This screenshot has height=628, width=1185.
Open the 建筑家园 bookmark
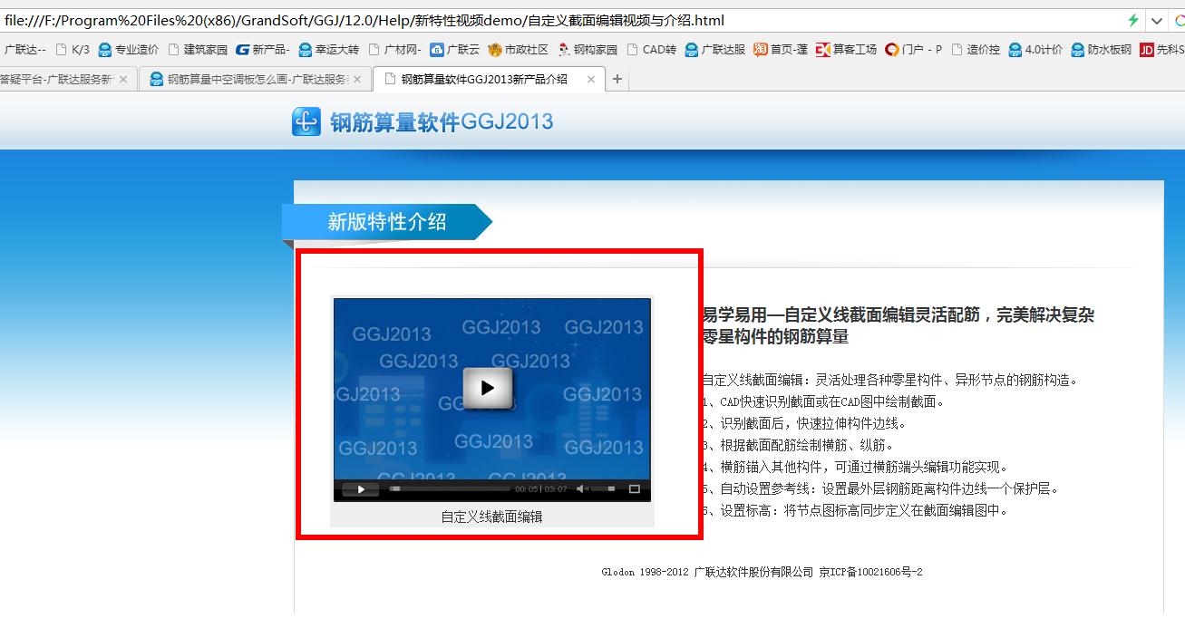(197, 50)
